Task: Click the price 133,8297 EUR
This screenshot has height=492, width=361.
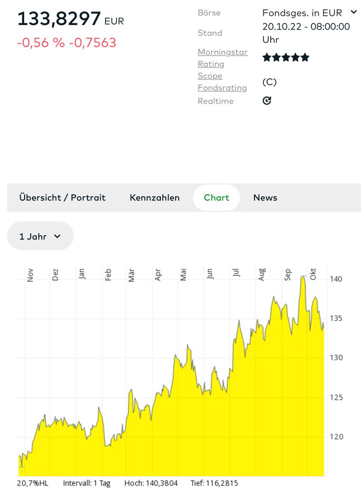Action: [x=71, y=19]
